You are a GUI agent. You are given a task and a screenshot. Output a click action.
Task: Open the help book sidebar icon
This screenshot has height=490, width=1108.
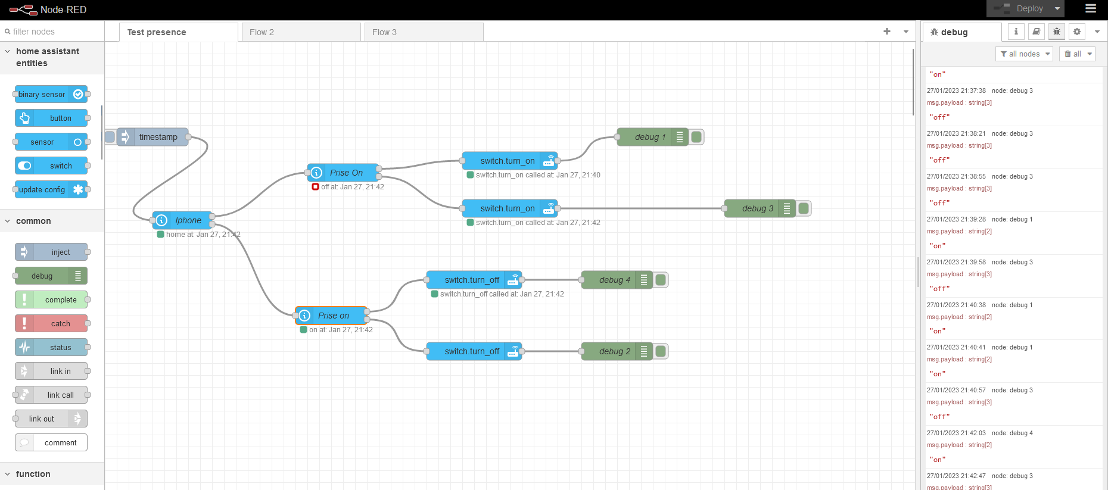tap(1036, 32)
